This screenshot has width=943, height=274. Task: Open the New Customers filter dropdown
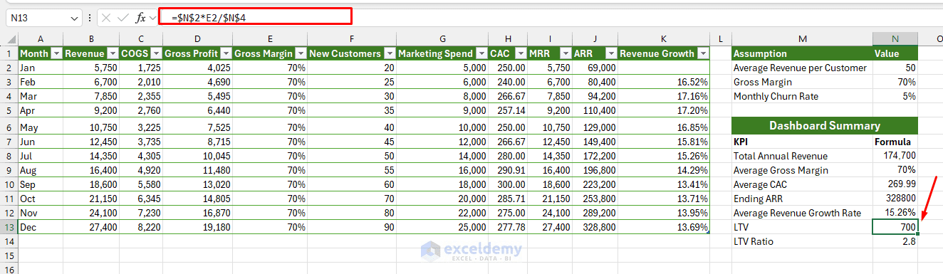pyautogui.click(x=389, y=53)
